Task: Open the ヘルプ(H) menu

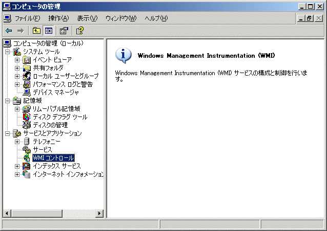Action: click(x=156, y=18)
